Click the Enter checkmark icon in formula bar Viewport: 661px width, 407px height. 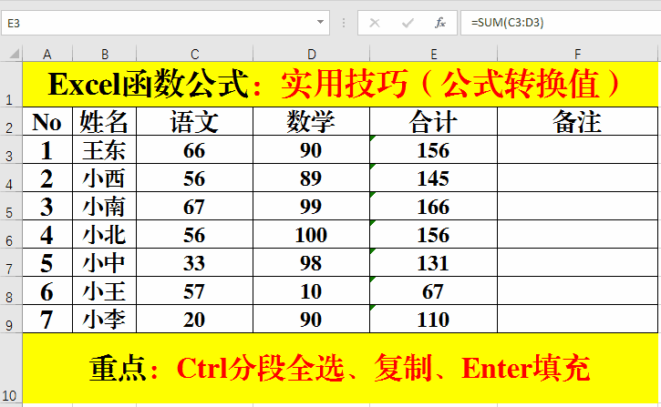[408, 23]
